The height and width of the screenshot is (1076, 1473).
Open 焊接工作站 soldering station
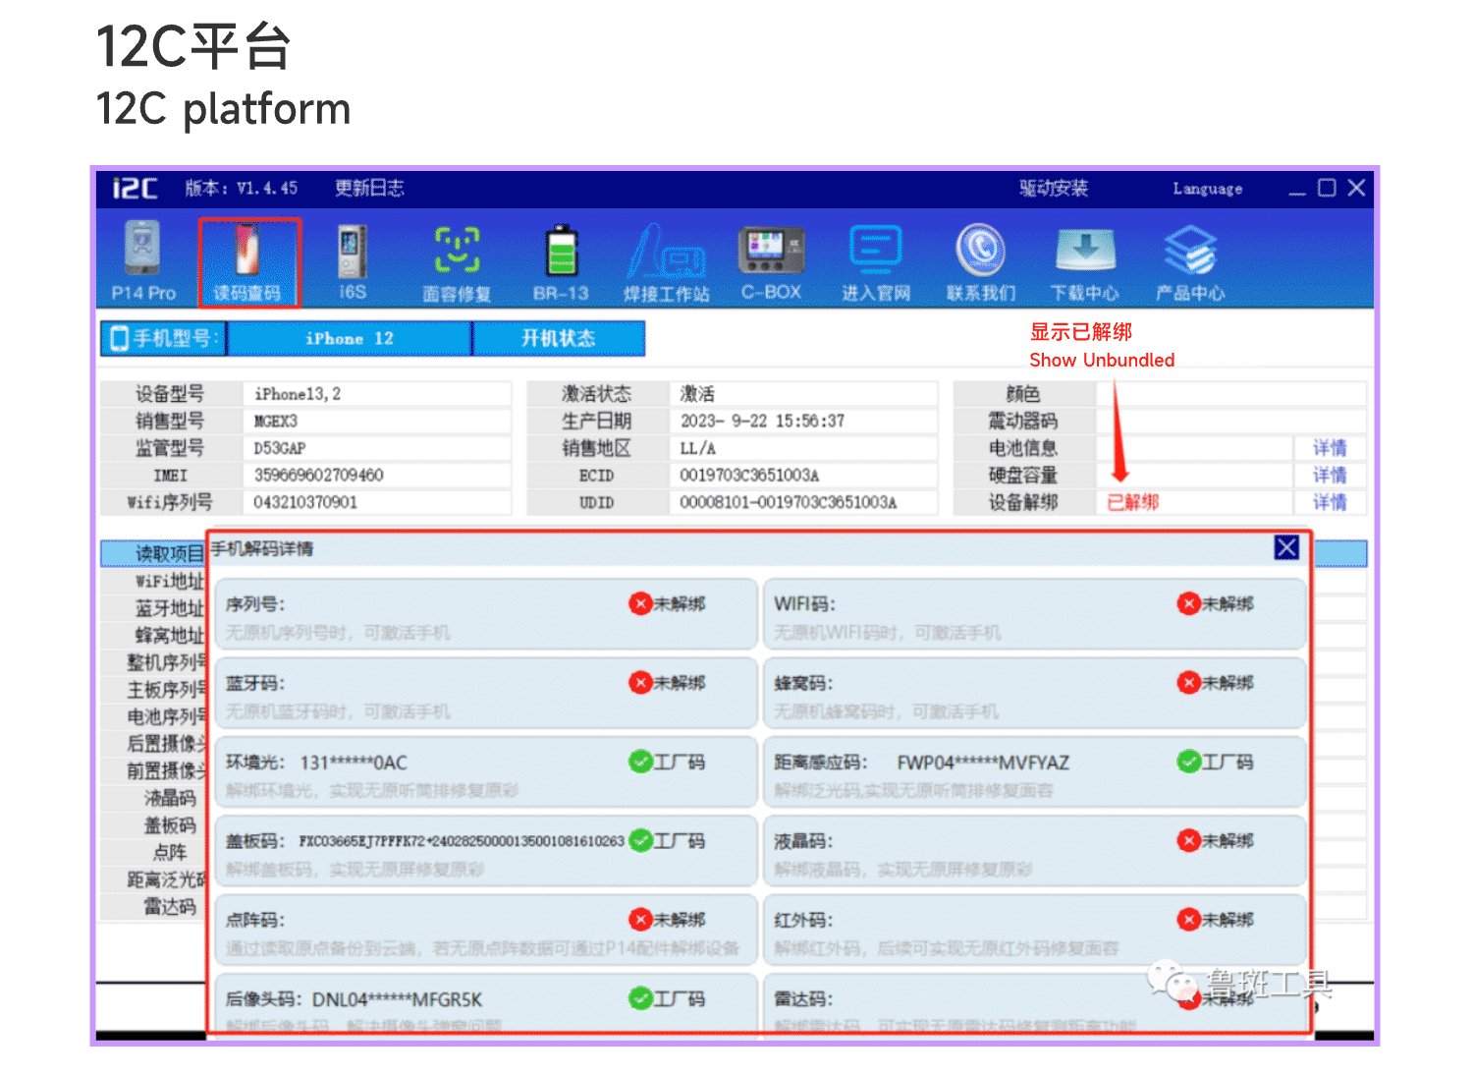click(666, 261)
